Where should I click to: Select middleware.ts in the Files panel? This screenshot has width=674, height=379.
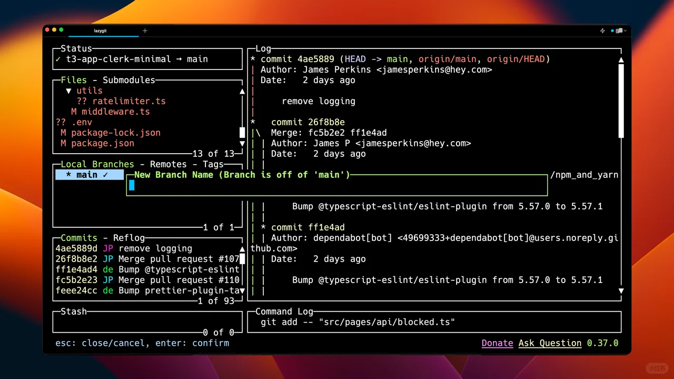[x=111, y=112]
